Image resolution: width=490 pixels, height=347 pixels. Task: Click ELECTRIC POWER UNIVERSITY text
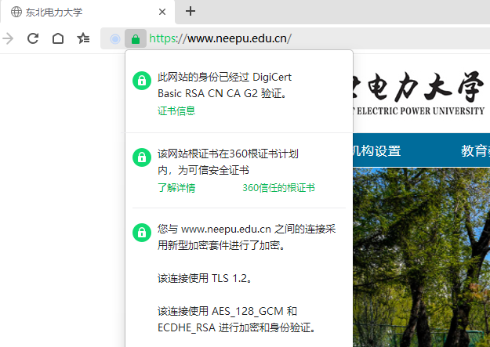click(420, 111)
